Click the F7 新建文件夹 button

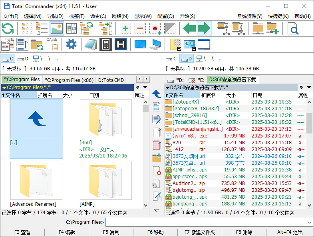200,232
